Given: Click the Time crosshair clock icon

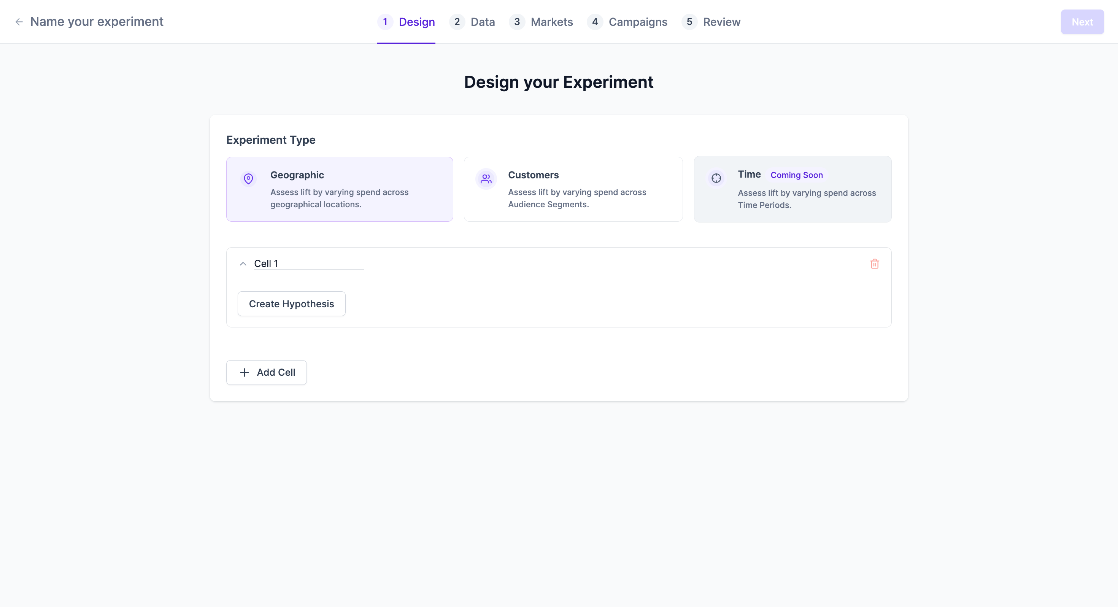Looking at the screenshot, I should pos(716,178).
